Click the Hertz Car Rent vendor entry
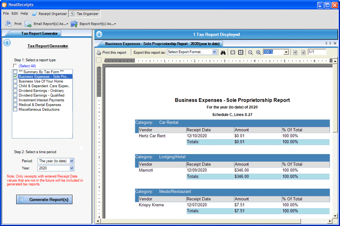340x226 pixels. coord(152,136)
